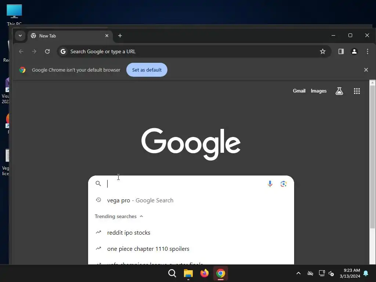Go forward with the forward arrow

point(34,51)
